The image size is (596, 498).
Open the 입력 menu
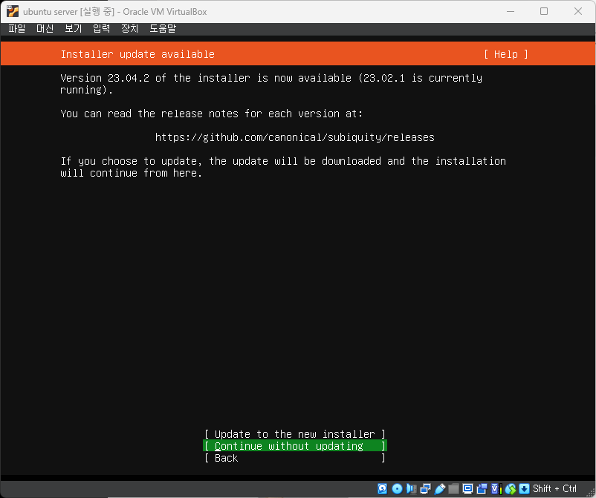(x=102, y=28)
